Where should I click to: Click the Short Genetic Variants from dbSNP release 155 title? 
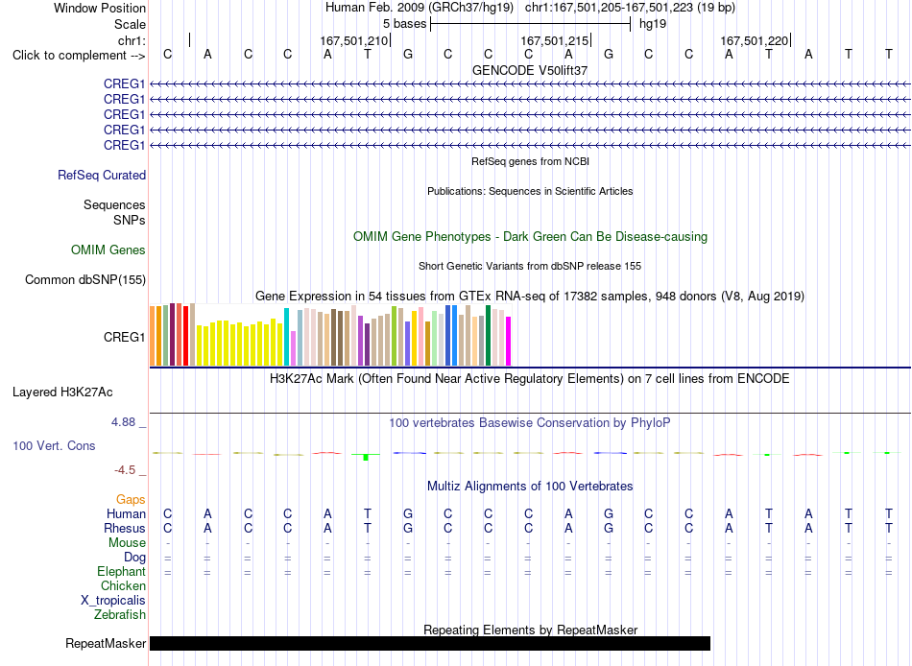tap(530, 266)
